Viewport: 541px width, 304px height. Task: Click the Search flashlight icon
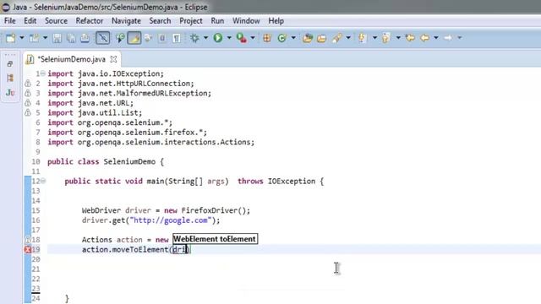tap(336, 38)
